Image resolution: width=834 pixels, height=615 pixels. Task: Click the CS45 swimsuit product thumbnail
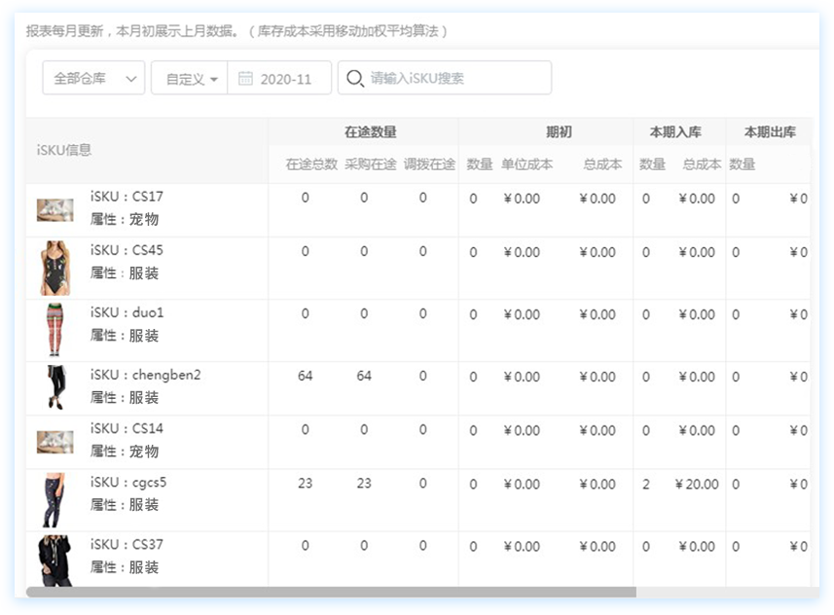pyautogui.click(x=55, y=268)
